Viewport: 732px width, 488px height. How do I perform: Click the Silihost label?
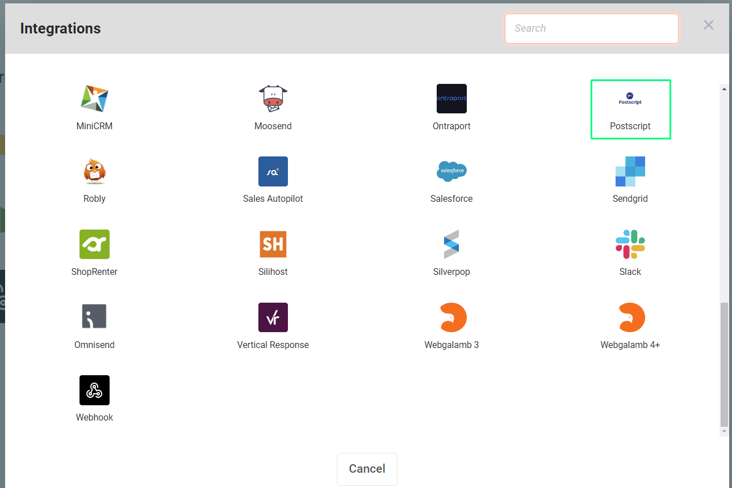click(x=273, y=271)
